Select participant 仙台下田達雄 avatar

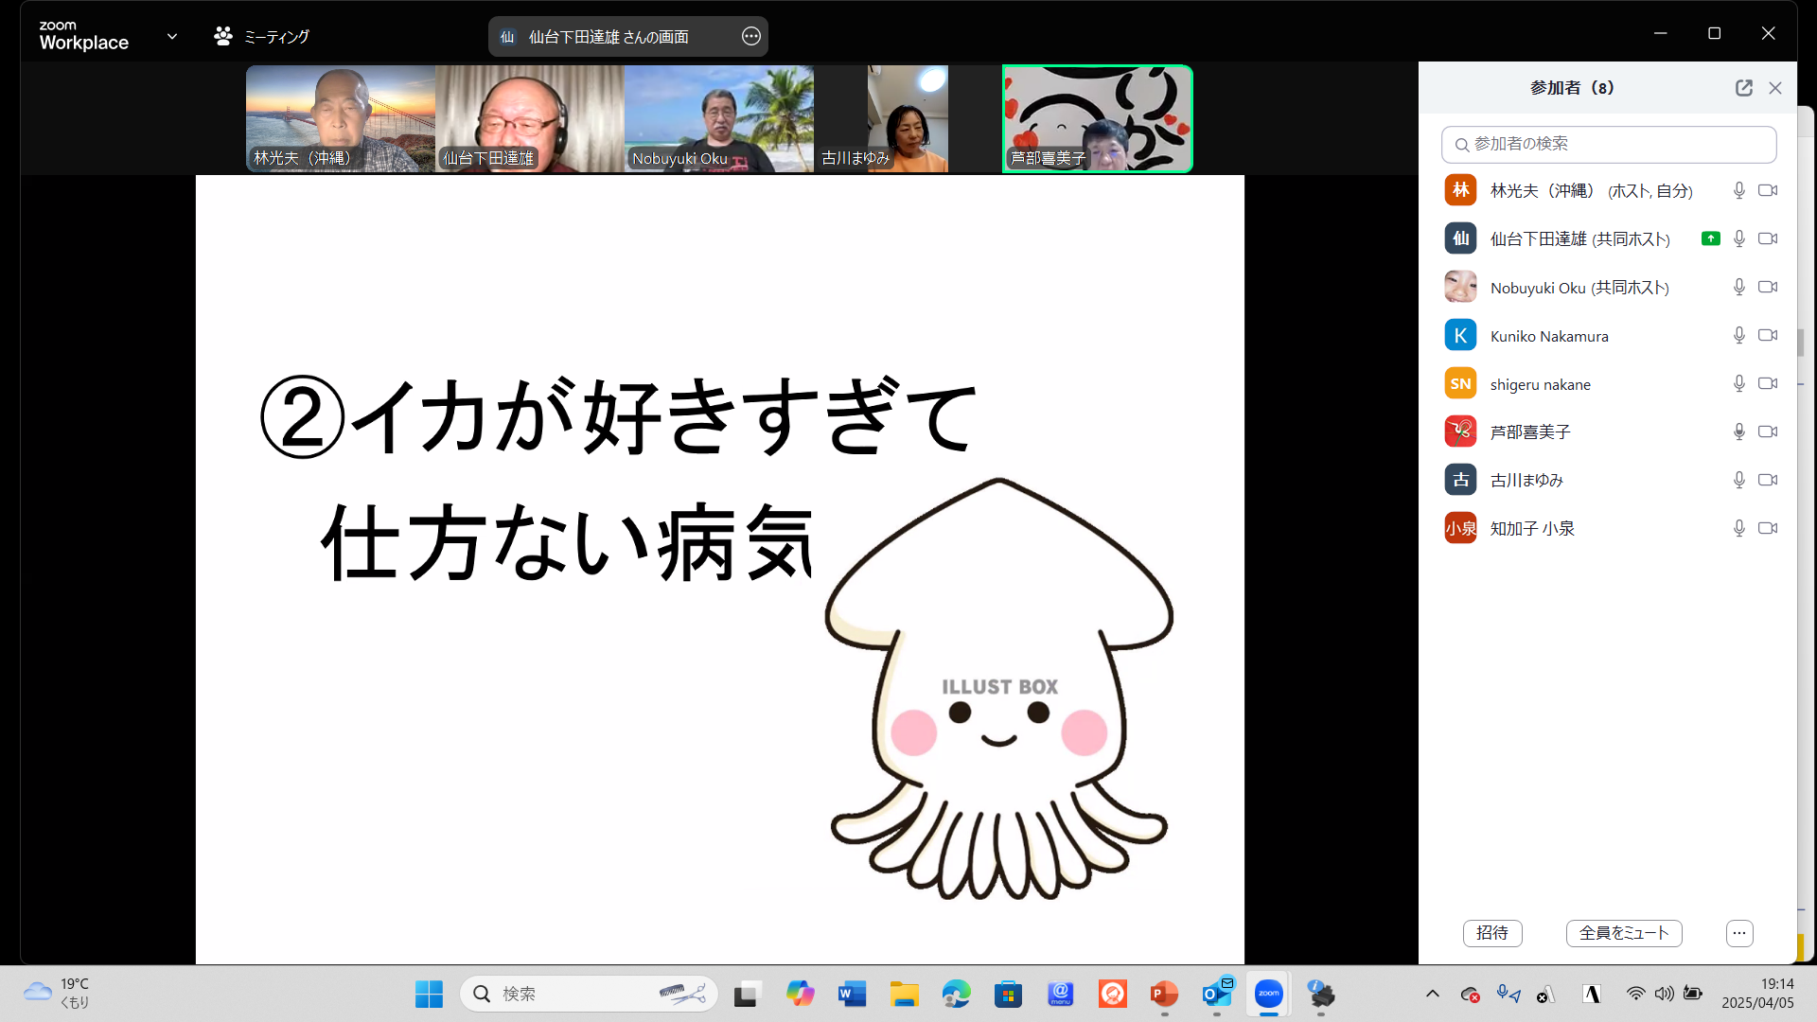click(x=1460, y=238)
